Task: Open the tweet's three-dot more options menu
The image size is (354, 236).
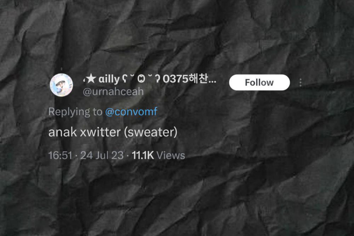Action: [300, 83]
